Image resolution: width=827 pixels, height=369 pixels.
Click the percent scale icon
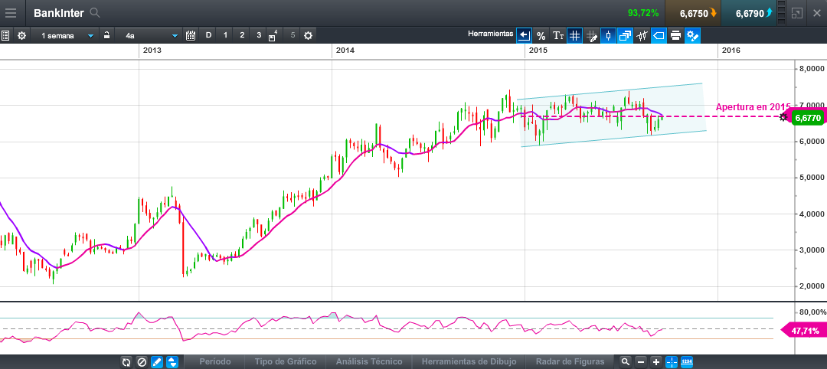pos(541,35)
